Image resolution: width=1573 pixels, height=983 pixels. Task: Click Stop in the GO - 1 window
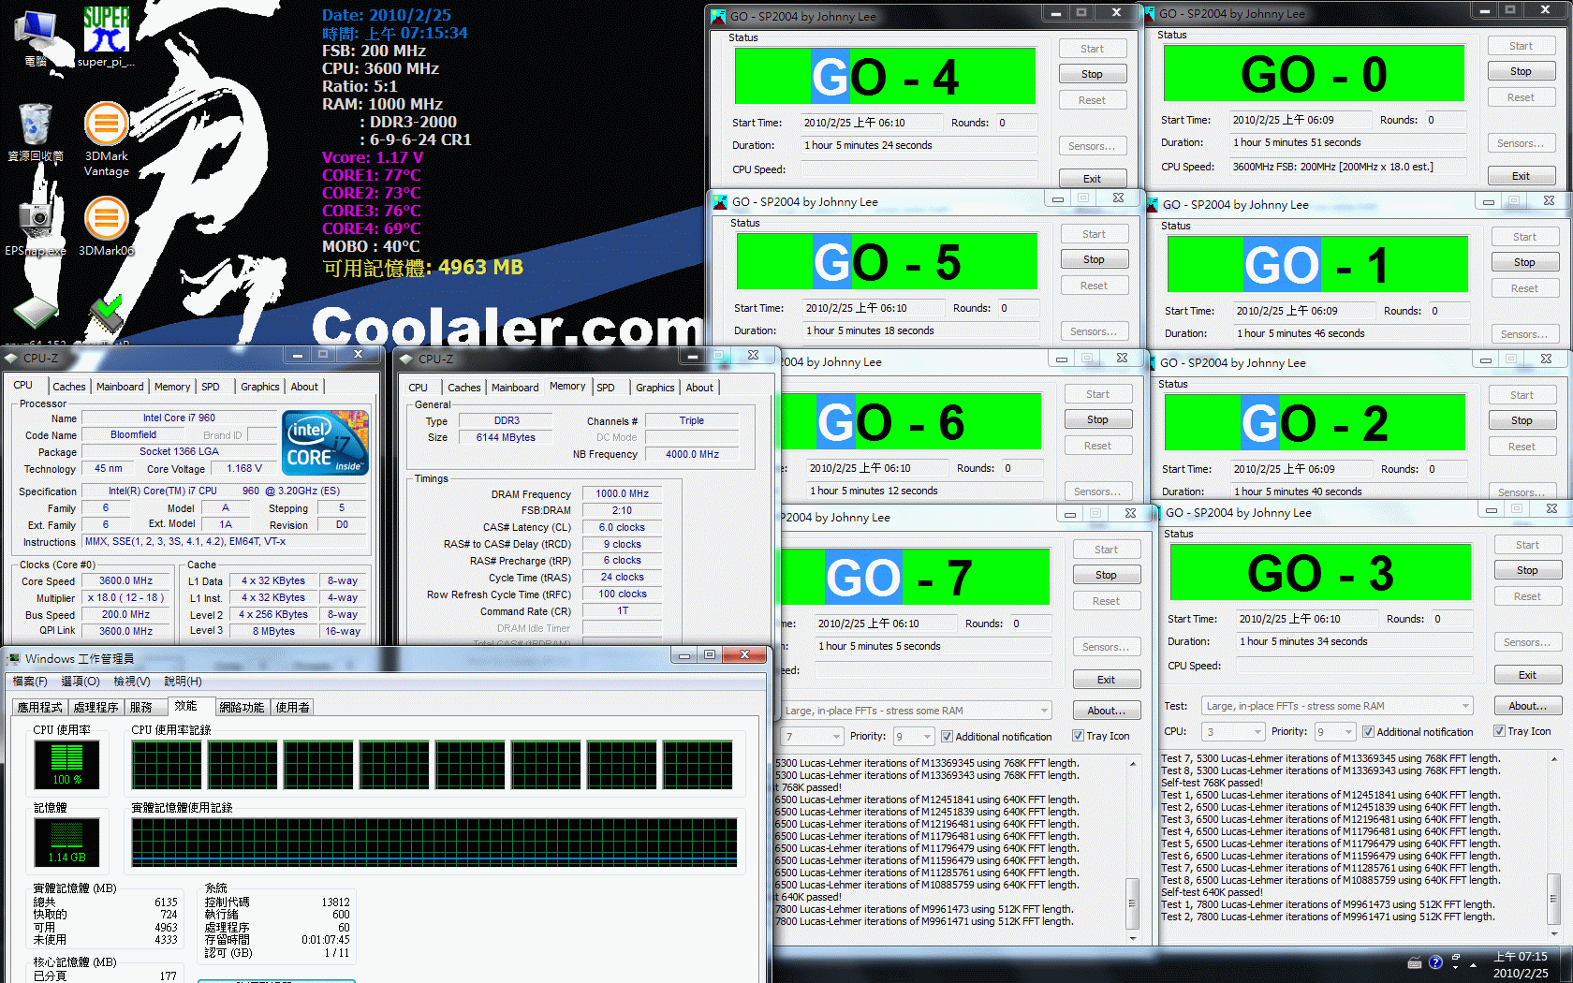pos(1524,262)
